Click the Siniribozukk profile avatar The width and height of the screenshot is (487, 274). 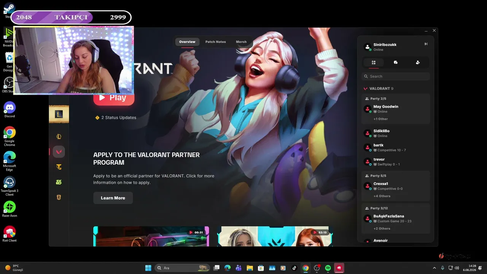368,47
